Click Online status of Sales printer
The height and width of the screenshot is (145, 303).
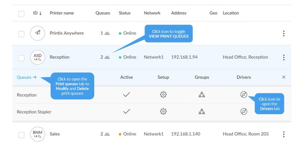click(127, 134)
